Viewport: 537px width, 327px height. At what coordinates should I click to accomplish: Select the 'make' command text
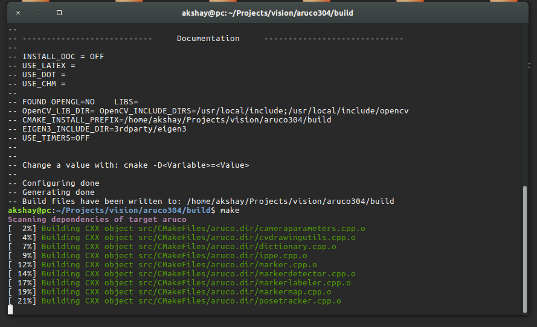click(230, 211)
